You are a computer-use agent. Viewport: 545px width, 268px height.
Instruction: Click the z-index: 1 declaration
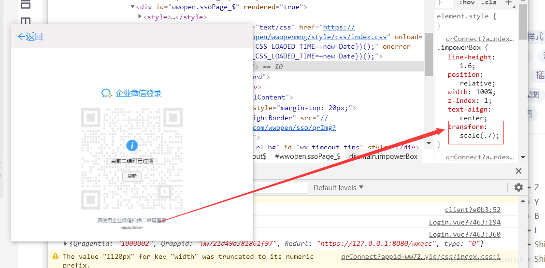coord(469,101)
